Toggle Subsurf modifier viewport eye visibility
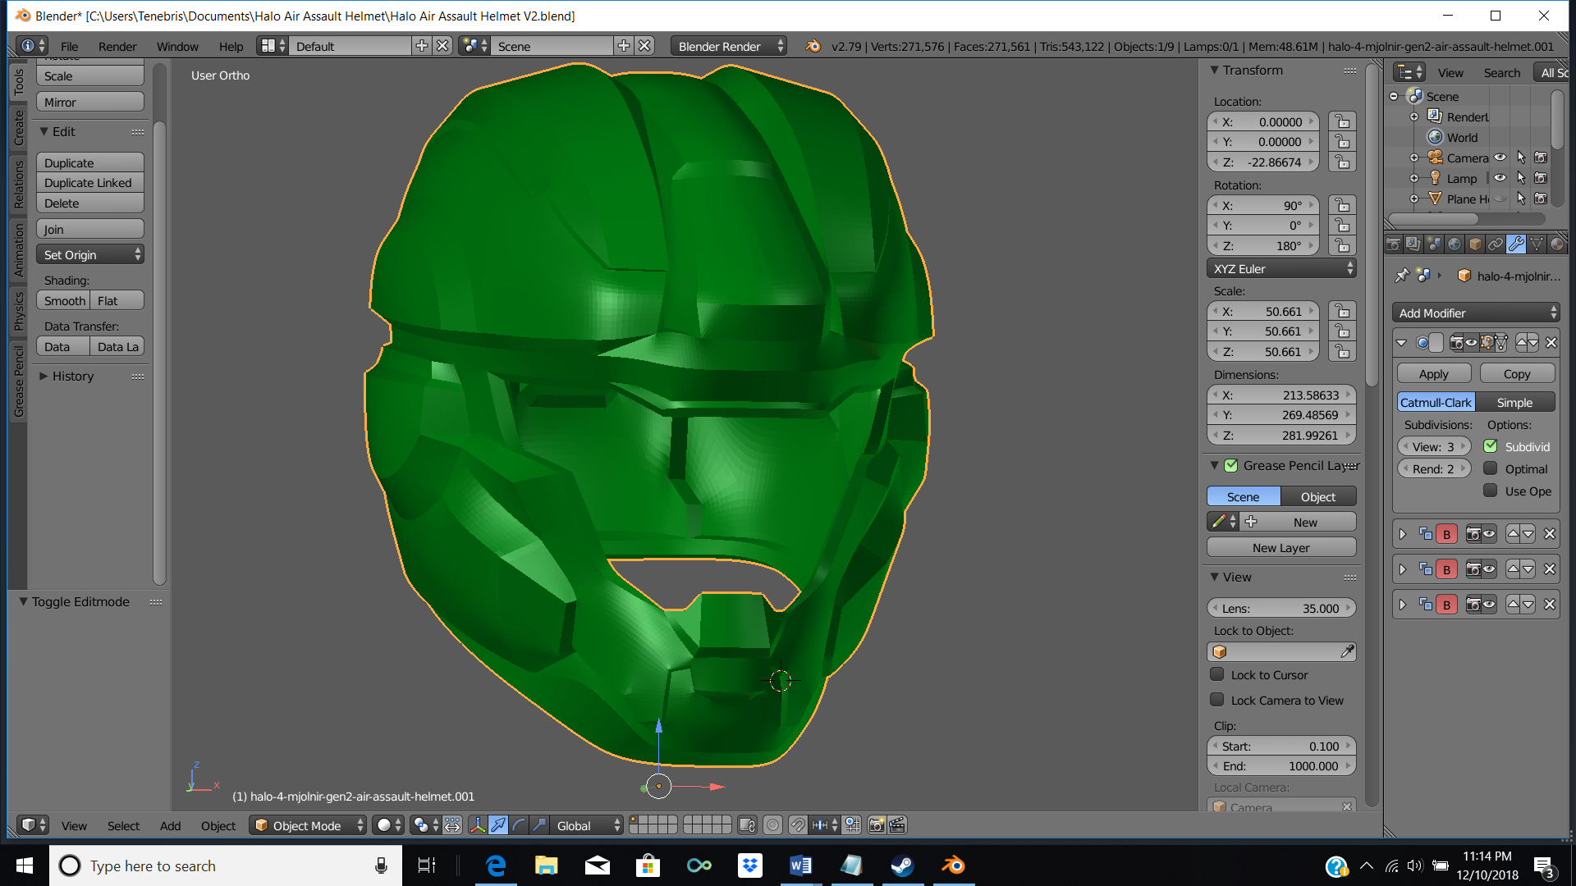Image resolution: width=1576 pixels, height=886 pixels. click(x=1471, y=342)
